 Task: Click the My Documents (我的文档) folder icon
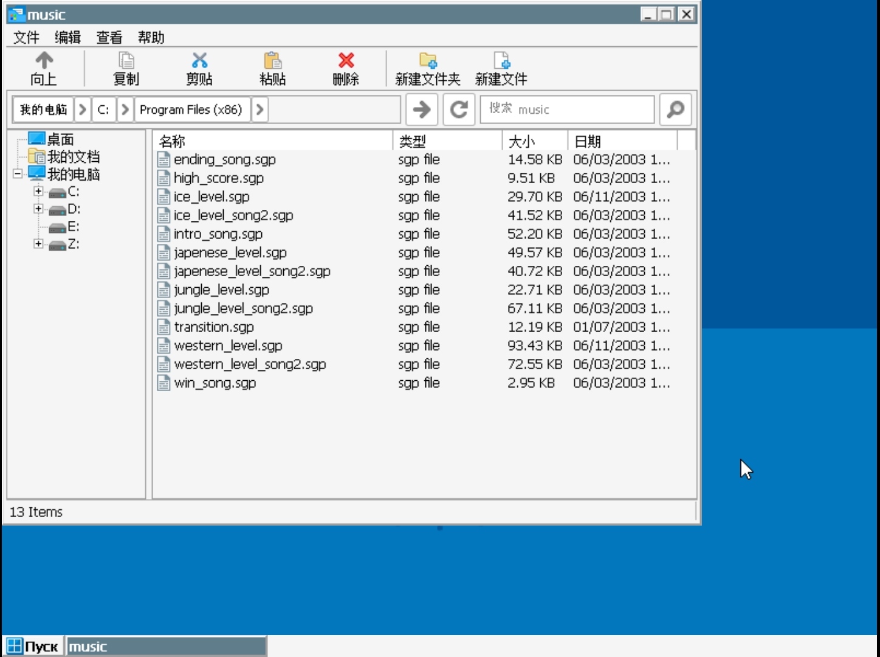click(x=36, y=157)
